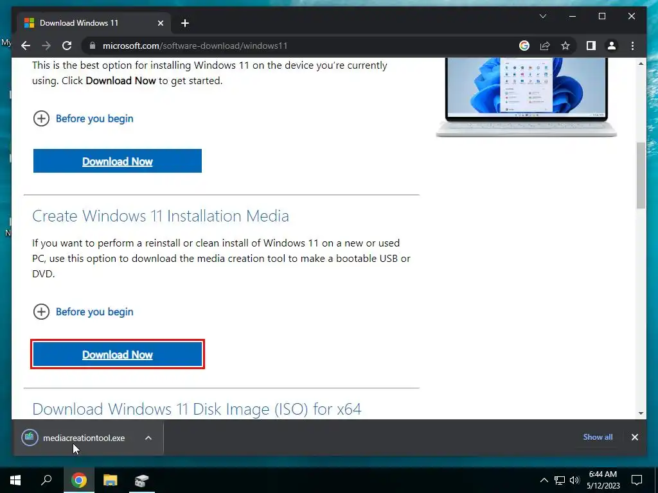Viewport: 658px width, 493px height.
Task: Click the Google icon in address bar
Action: (524, 46)
